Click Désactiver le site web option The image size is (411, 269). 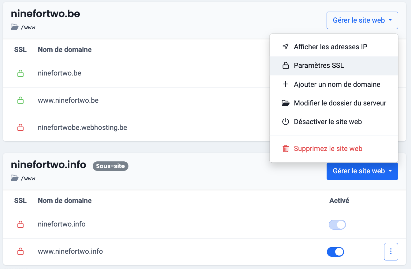328,122
